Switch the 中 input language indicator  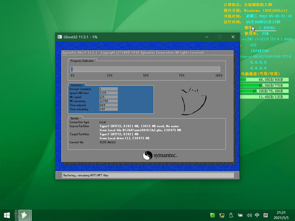[257, 215]
